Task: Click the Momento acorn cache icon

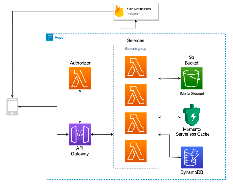Action: pyautogui.click(x=192, y=115)
